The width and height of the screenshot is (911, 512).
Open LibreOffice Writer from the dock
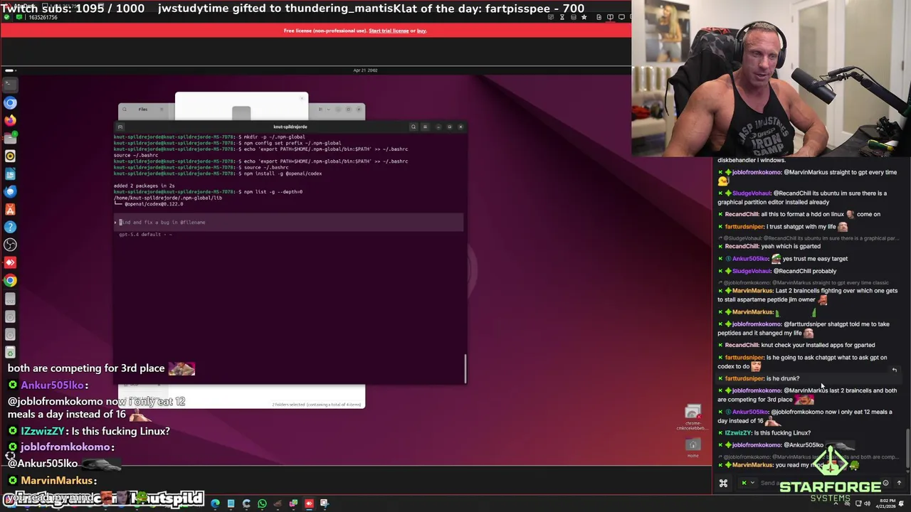(x=10, y=174)
